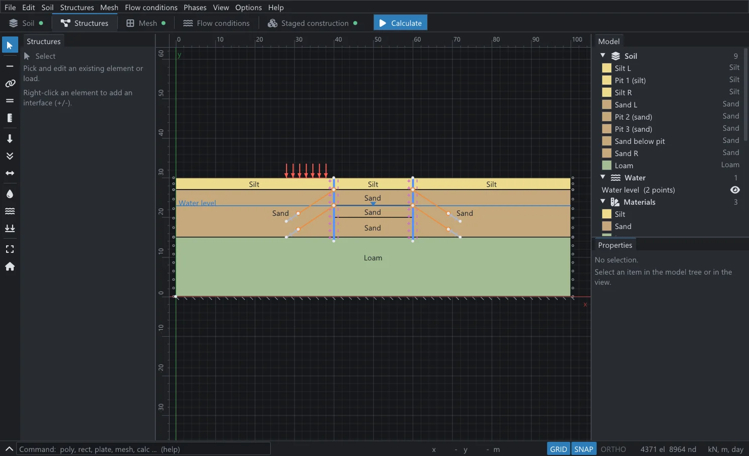
Task: Open the Flow conditions menu
Action: tap(151, 7)
